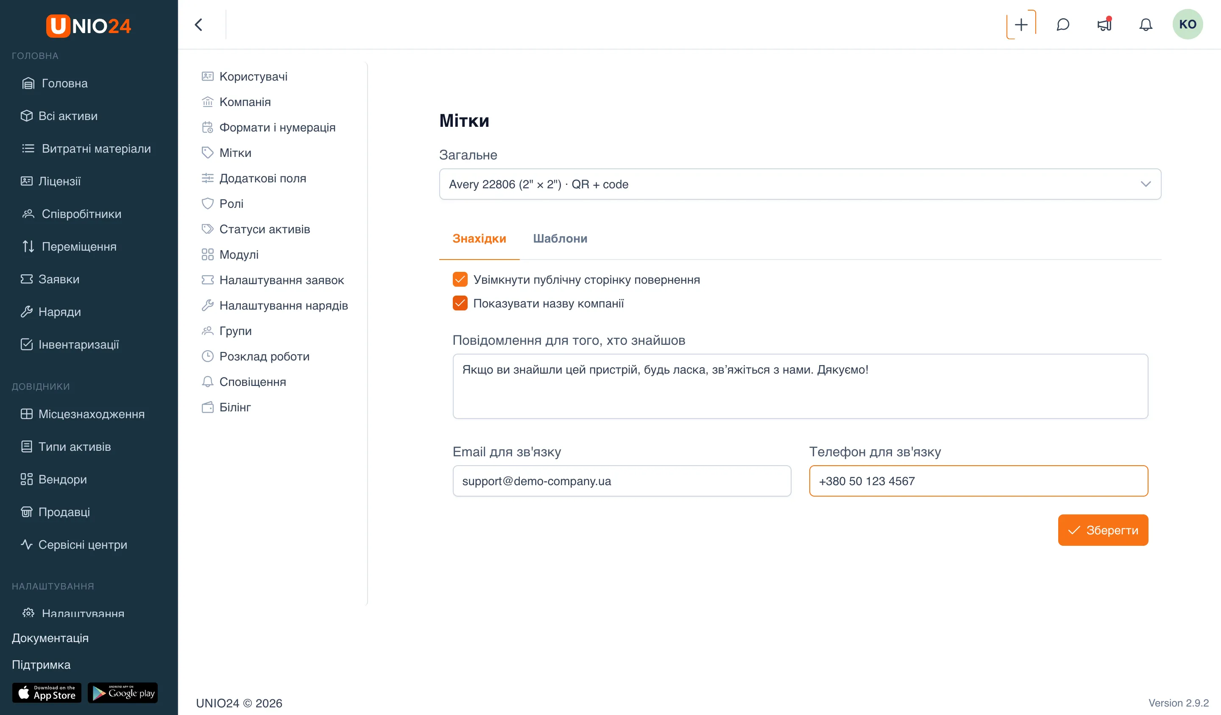Select the Знахідки tab
Screen dimensions: 1221x715
pyautogui.click(x=479, y=238)
